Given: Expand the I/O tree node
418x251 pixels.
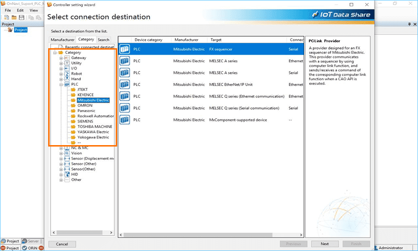Looking at the screenshot, I should tap(61, 69).
